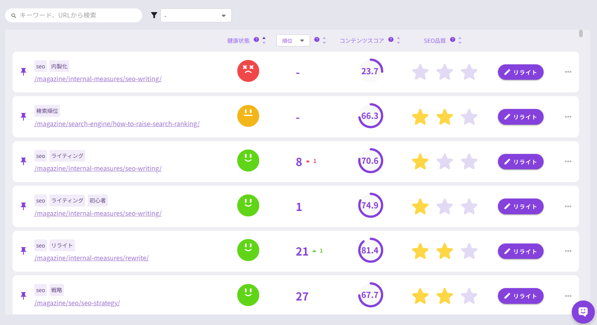Open the filter dropdown beside the funnel
This screenshot has width=597, height=325.
196,15
